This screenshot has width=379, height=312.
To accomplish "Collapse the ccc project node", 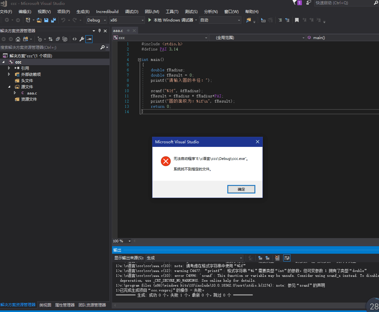I will (3, 62).
